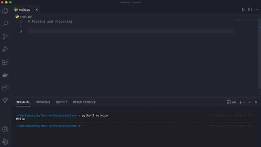Open the Extensions view
261x147 pixels.
(5, 62)
